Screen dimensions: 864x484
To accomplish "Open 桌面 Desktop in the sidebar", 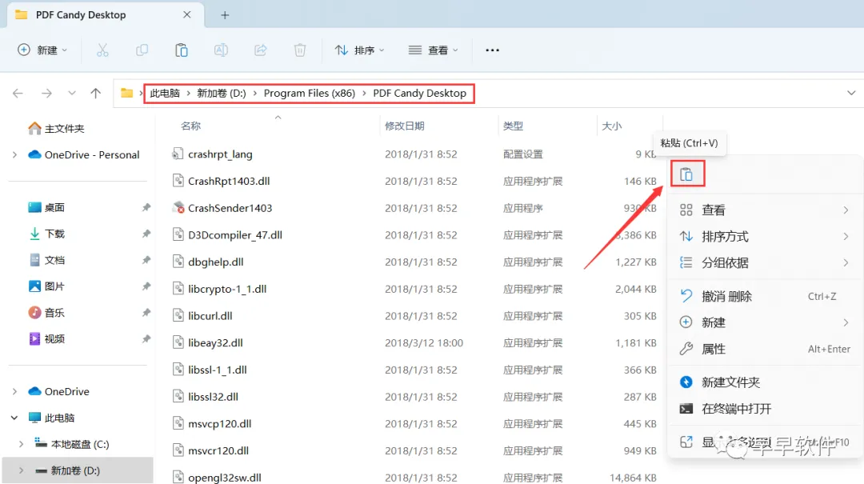I will 46,207.
